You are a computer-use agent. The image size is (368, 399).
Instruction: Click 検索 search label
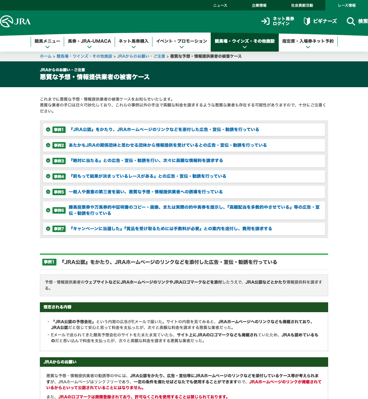(x=363, y=21)
